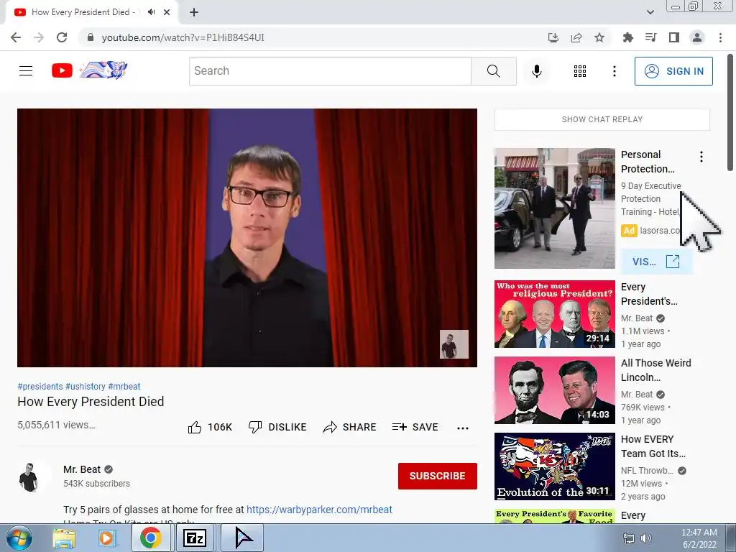Click share this page icon in address bar

tap(576, 37)
